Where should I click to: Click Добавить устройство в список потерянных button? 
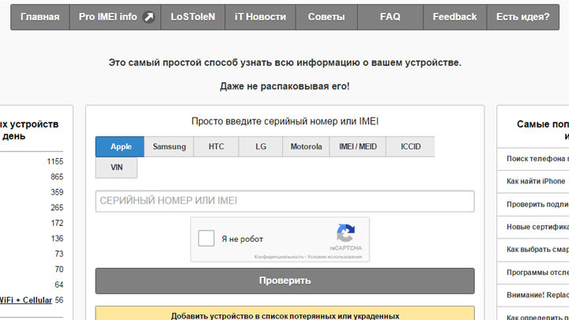(284, 314)
